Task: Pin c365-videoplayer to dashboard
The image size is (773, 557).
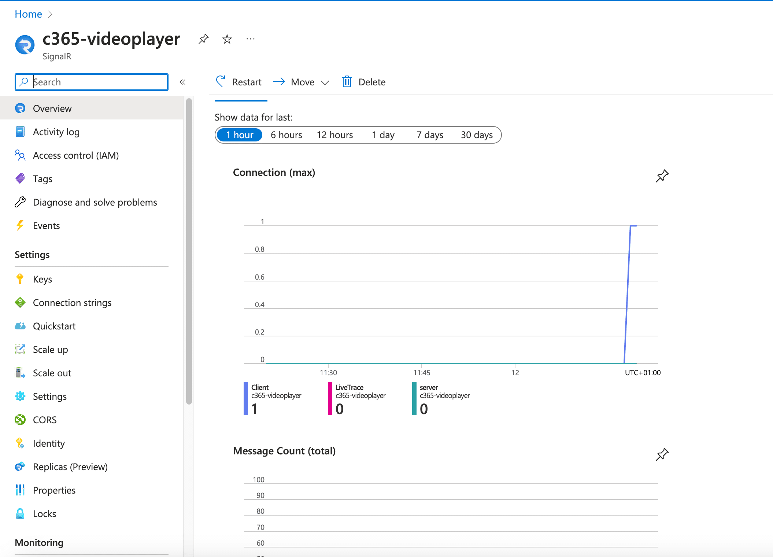Action: tap(204, 39)
